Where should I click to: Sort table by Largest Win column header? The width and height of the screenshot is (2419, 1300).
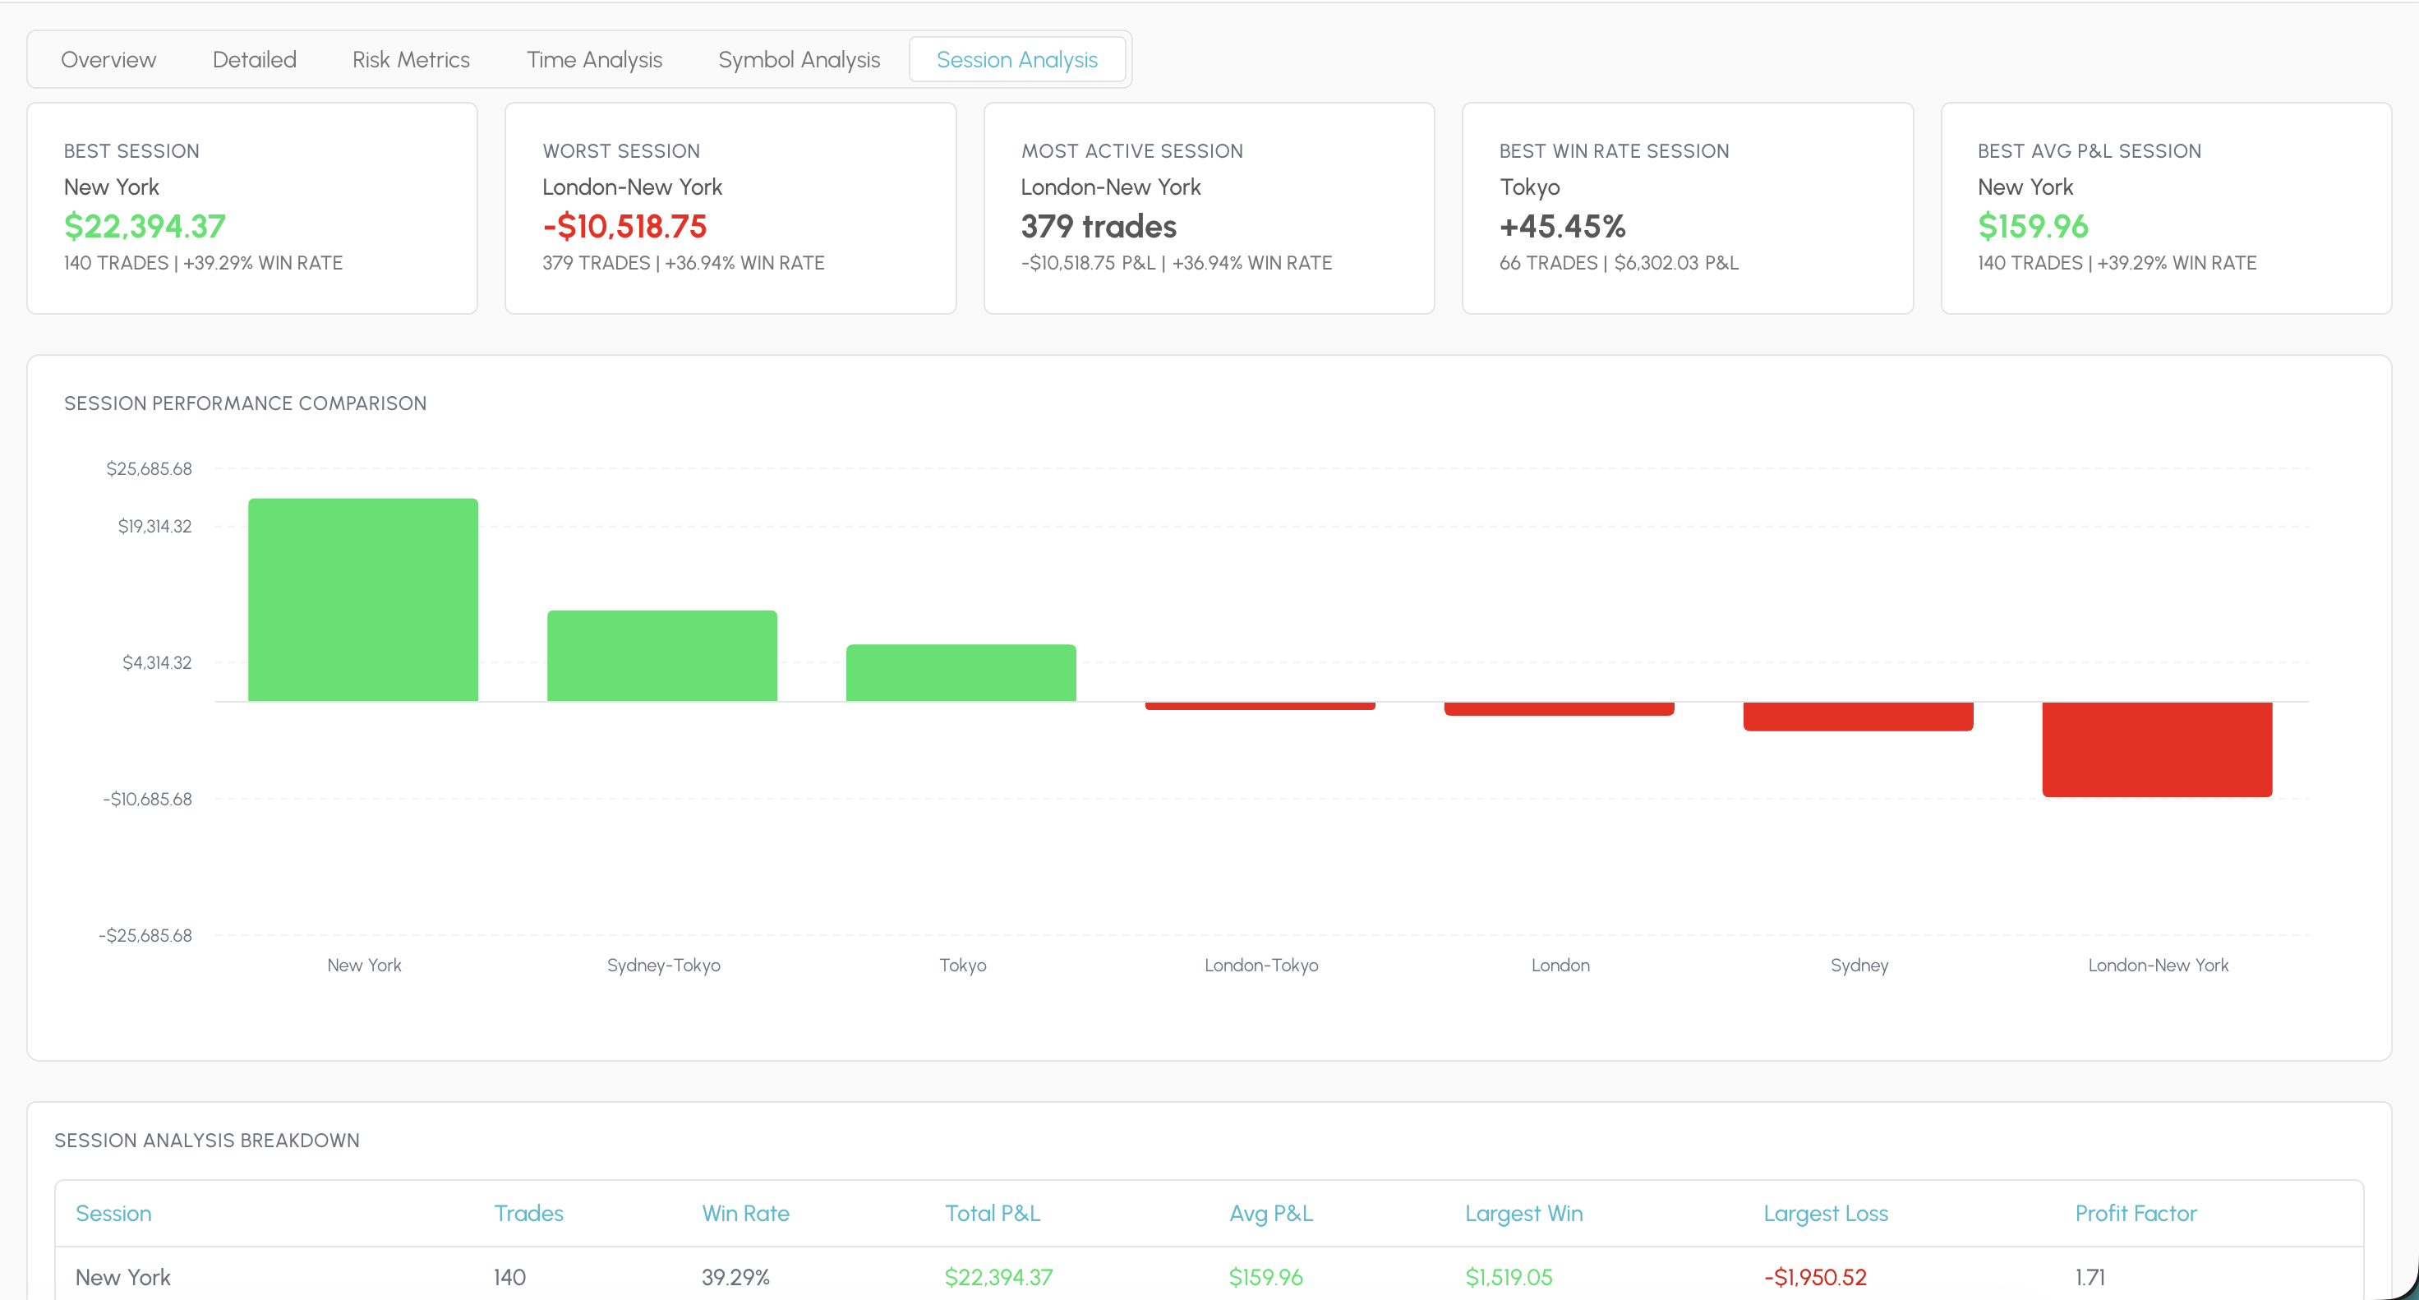point(1524,1214)
